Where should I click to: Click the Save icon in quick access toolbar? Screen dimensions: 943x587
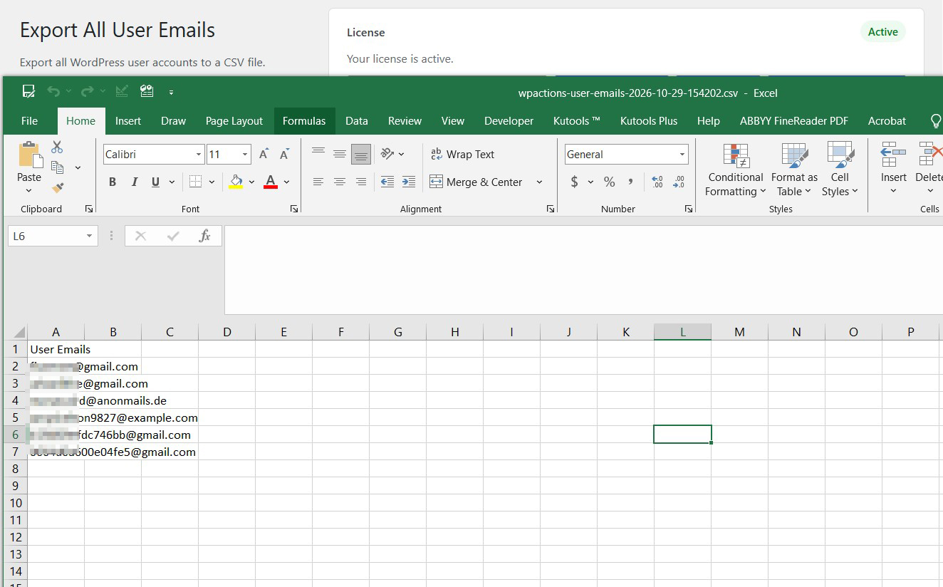28,91
